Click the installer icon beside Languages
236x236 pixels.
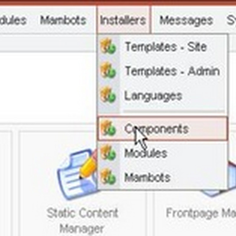click(108, 95)
